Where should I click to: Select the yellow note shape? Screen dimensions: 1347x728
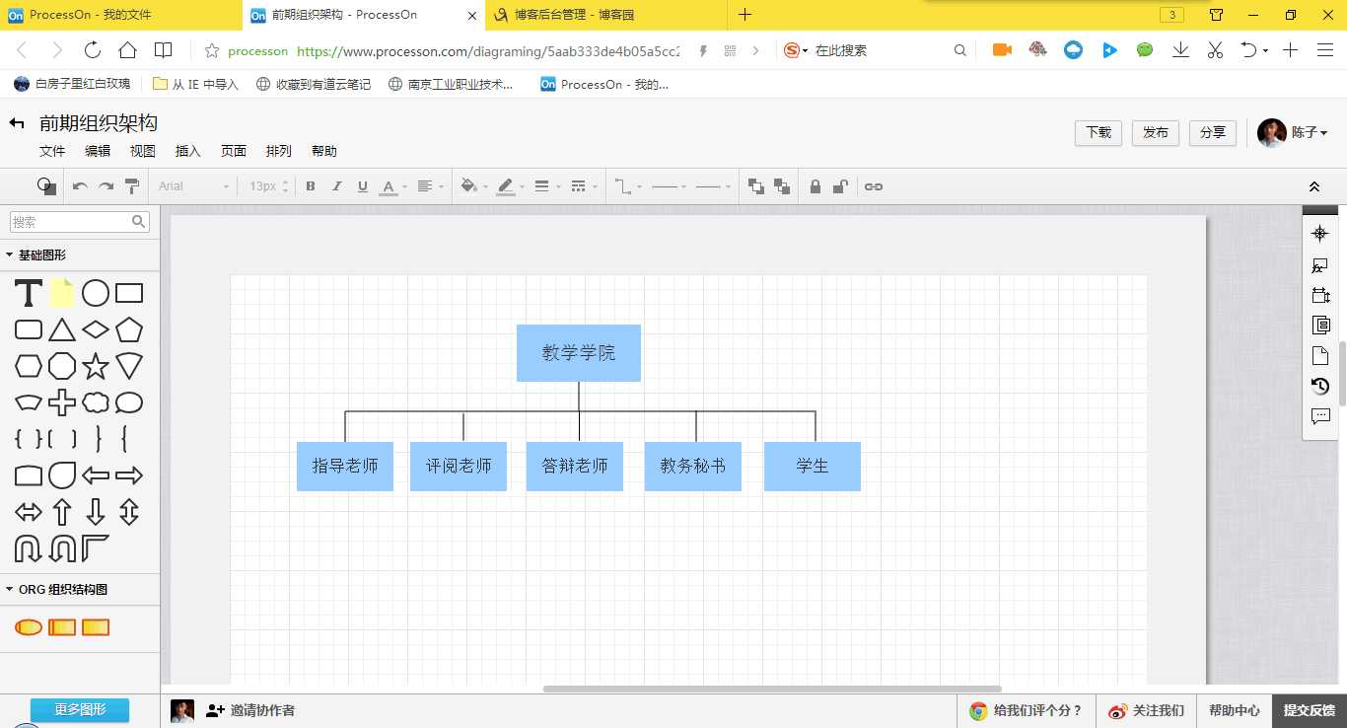point(62,293)
